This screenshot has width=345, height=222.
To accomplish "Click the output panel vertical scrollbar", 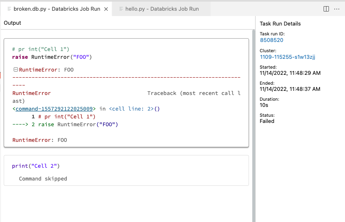I will point(253,125).
